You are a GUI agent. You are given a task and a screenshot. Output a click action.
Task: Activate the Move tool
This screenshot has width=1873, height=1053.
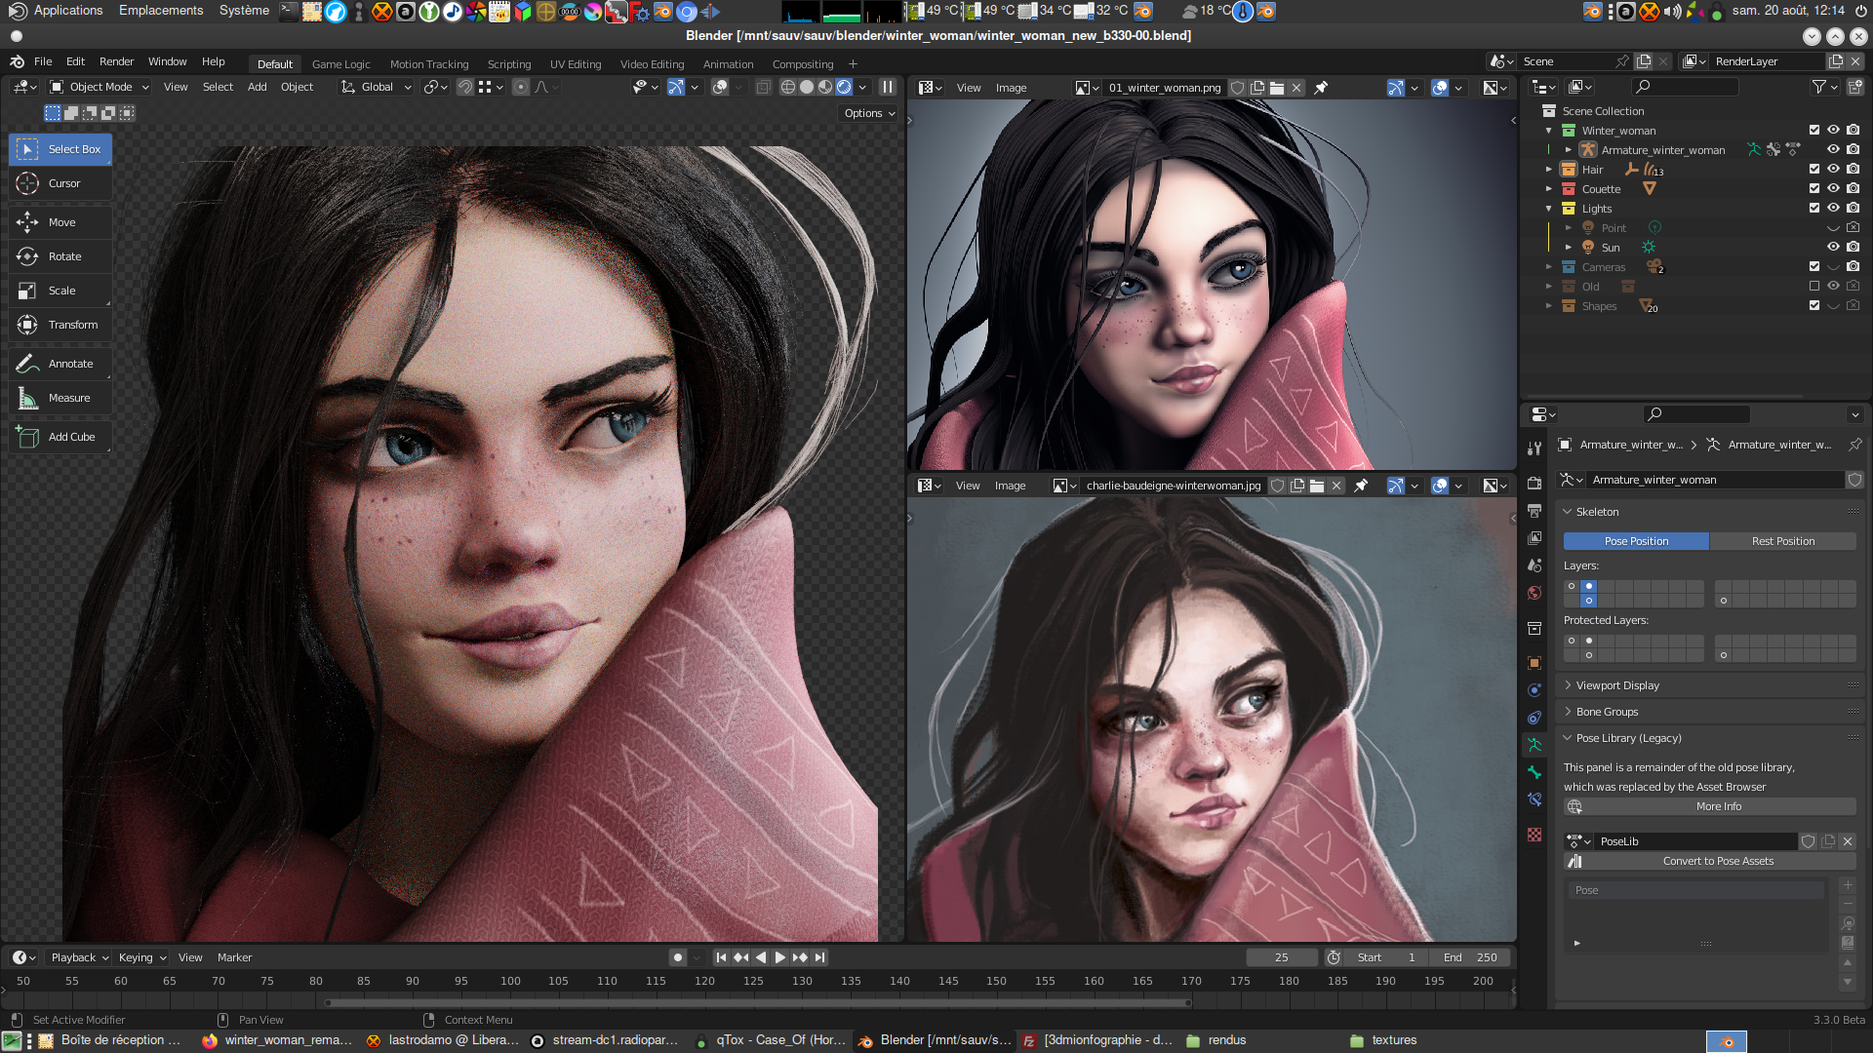60,222
